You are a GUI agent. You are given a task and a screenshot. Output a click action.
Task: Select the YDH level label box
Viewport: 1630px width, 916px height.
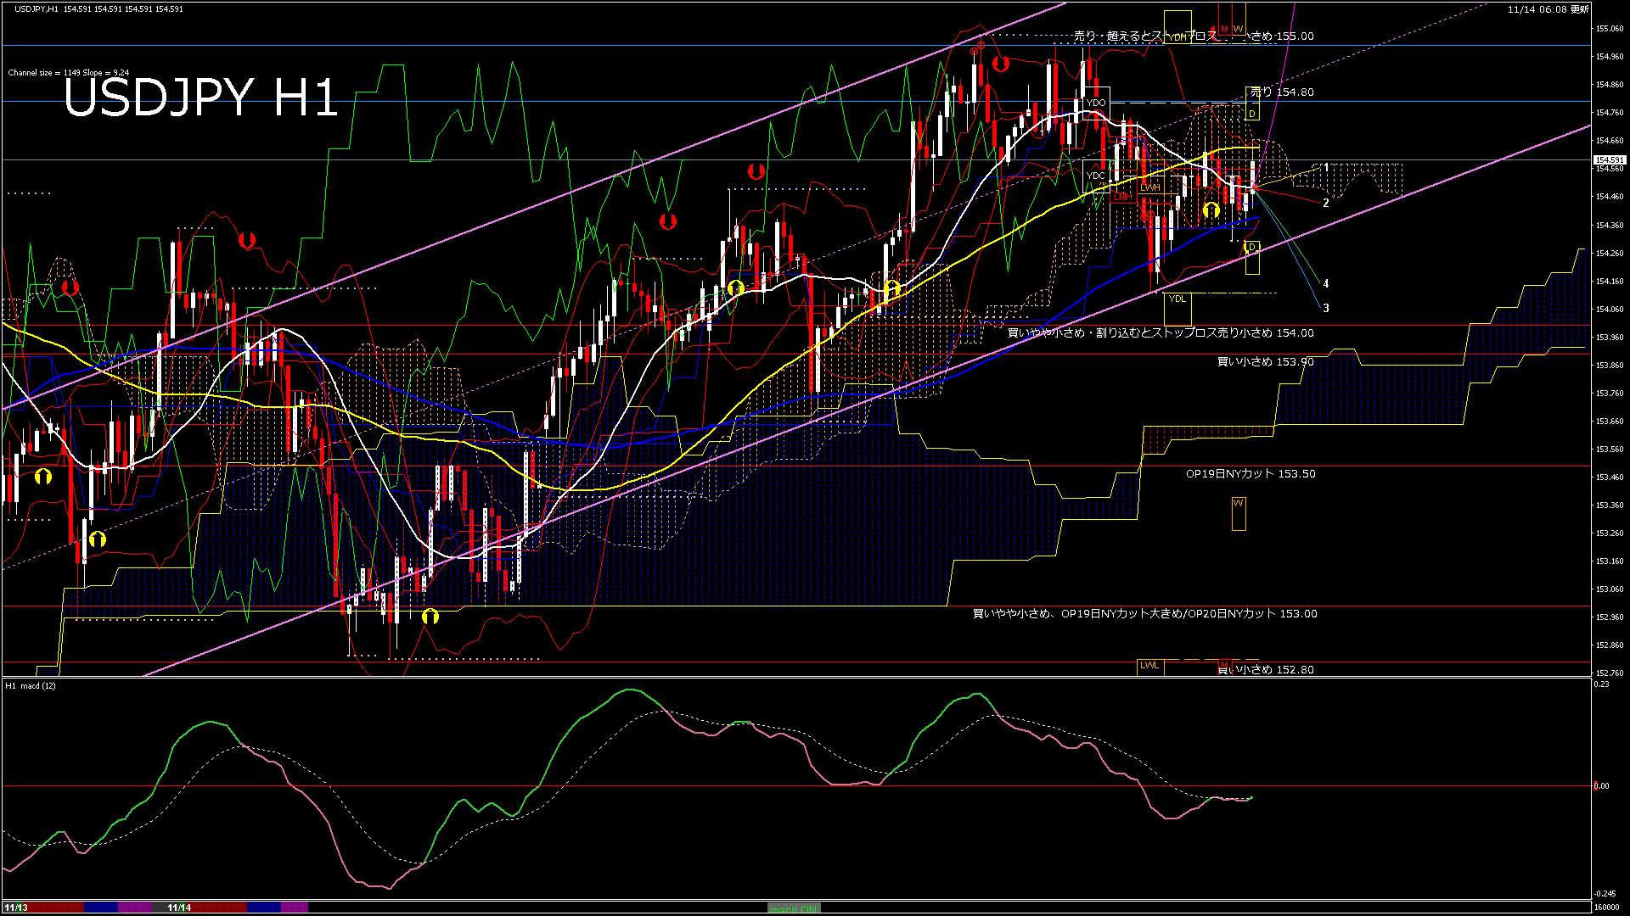[x=1178, y=37]
